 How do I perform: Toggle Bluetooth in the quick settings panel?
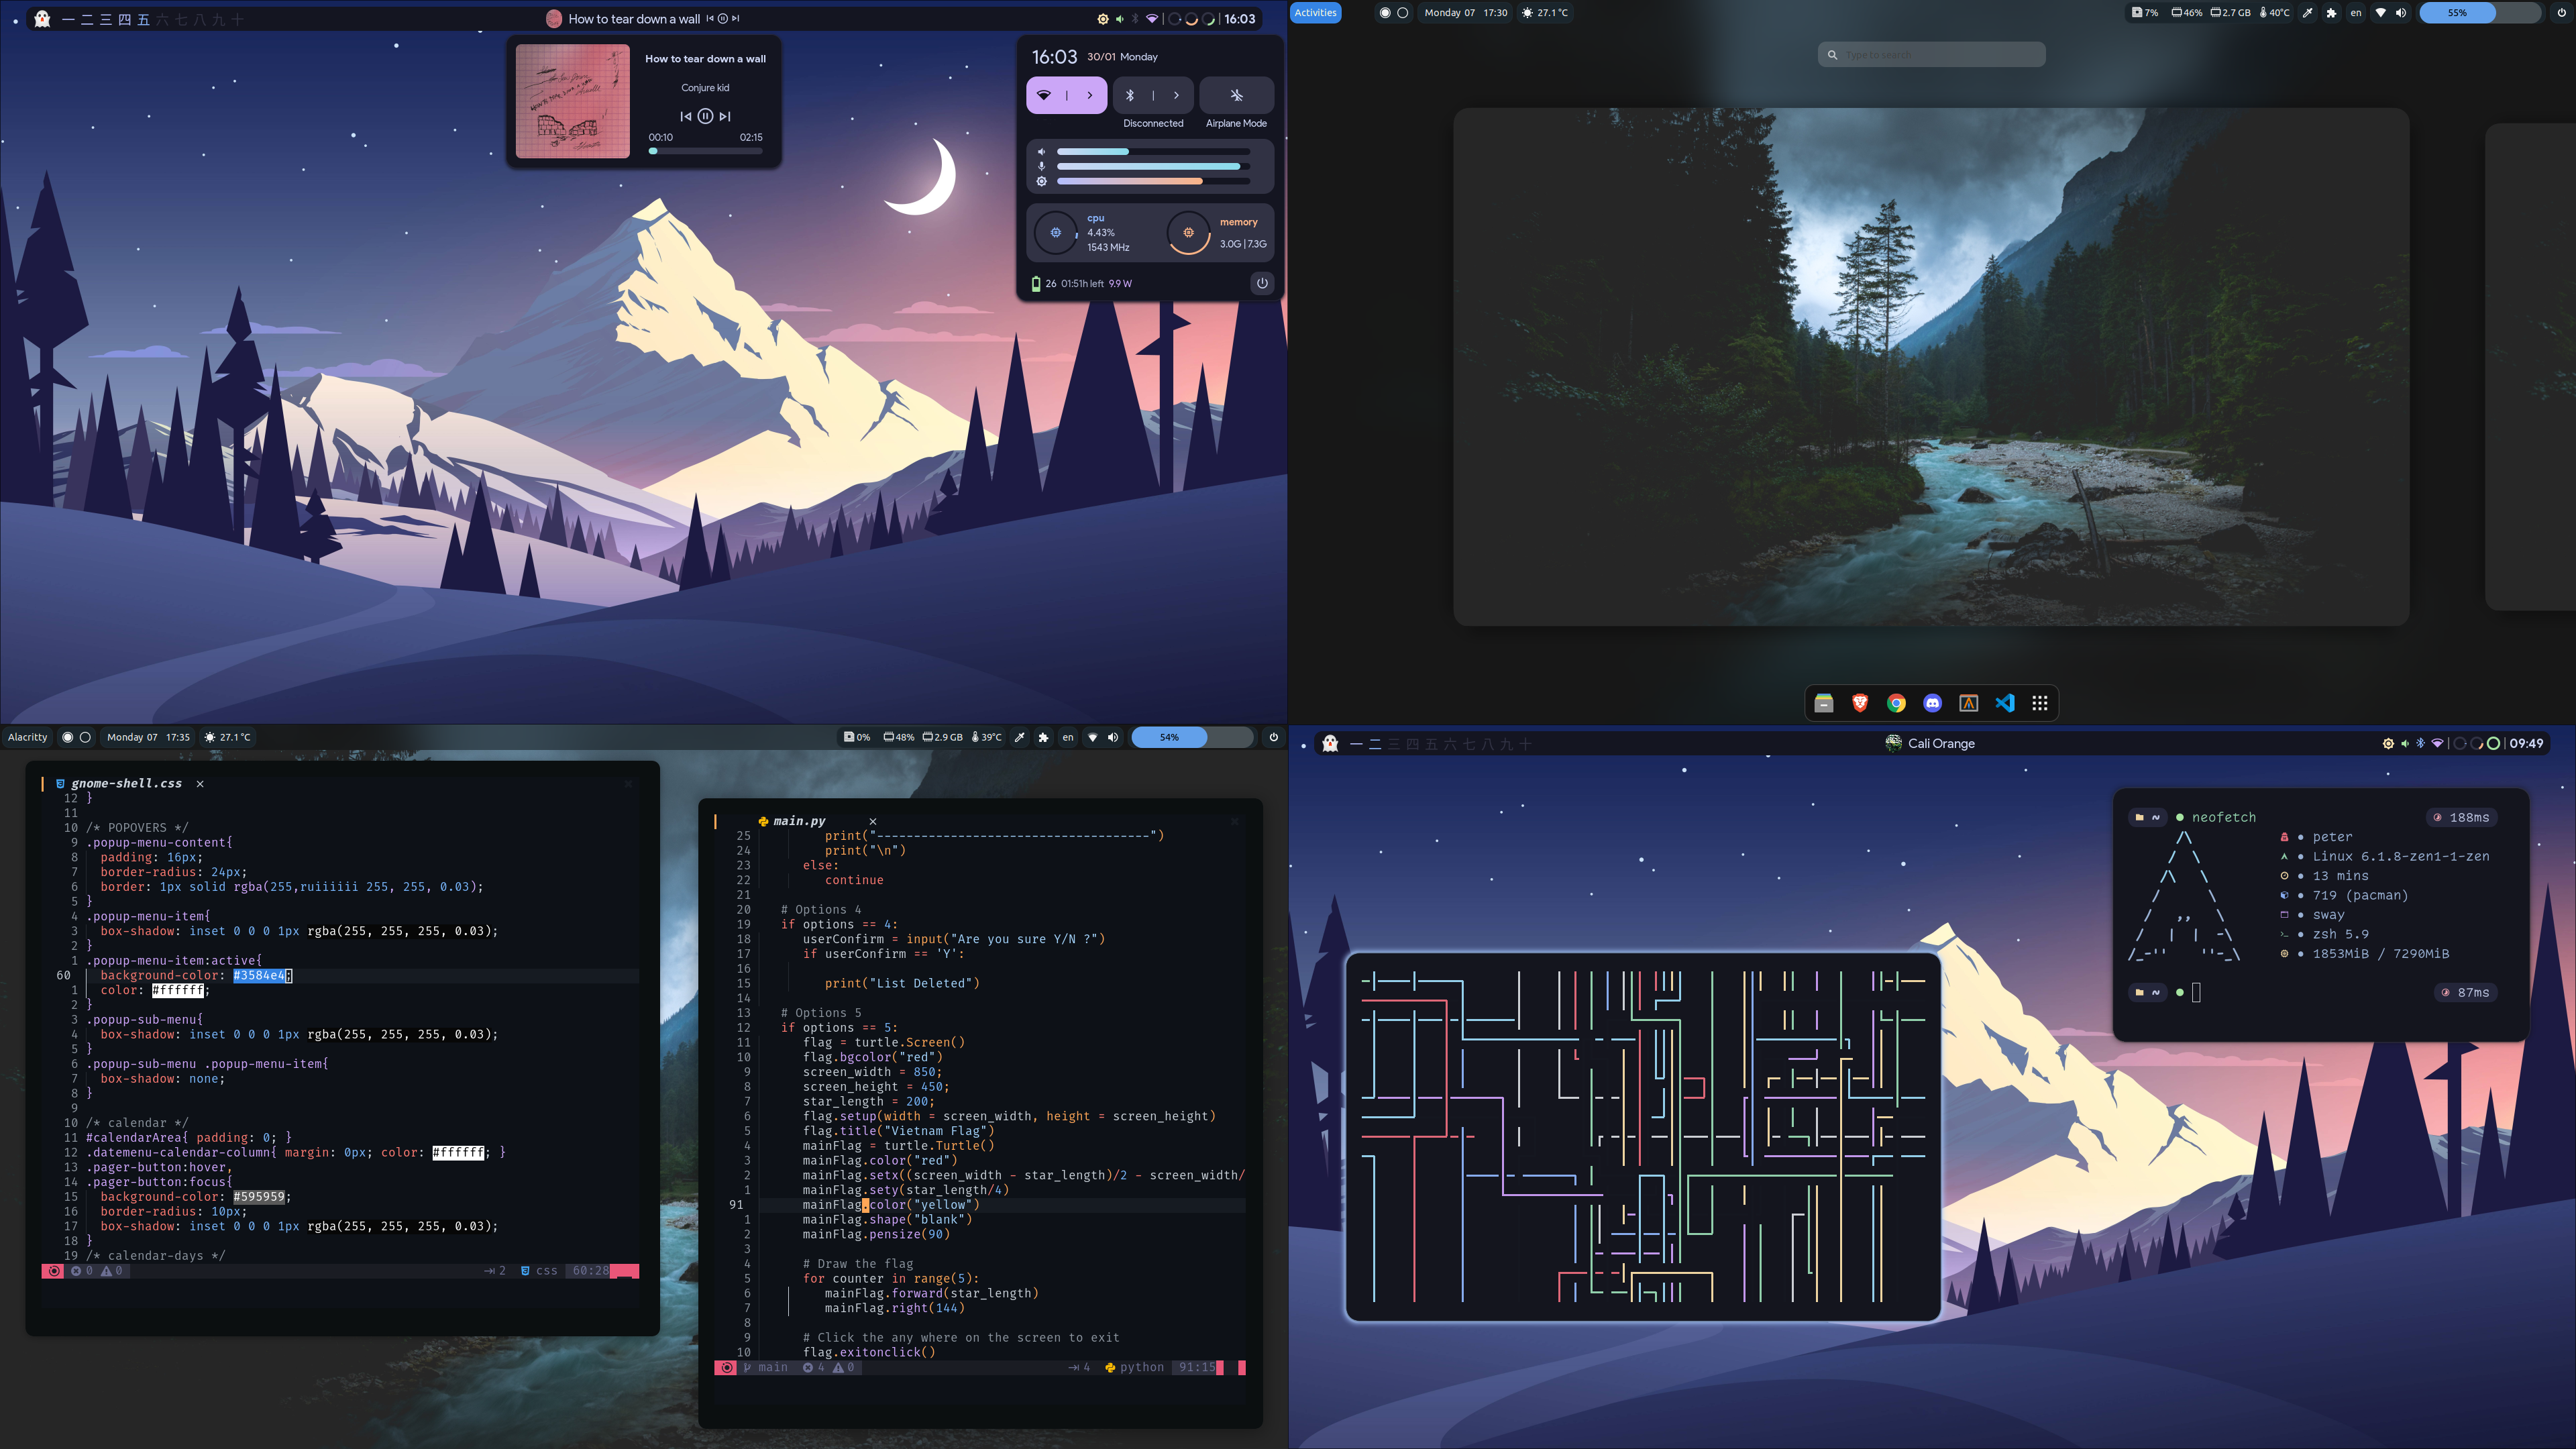[x=1130, y=95]
